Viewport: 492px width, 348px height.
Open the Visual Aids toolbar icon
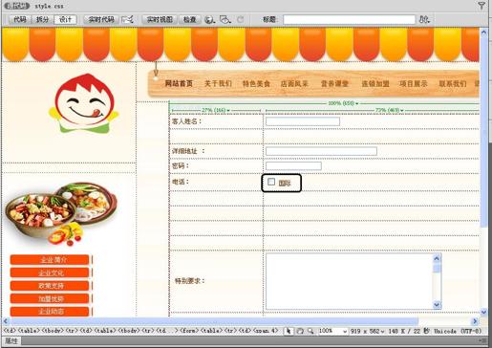[x=225, y=20]
